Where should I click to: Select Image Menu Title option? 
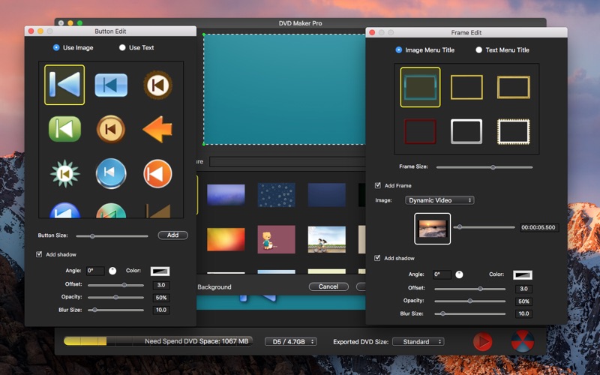(399, 49)
